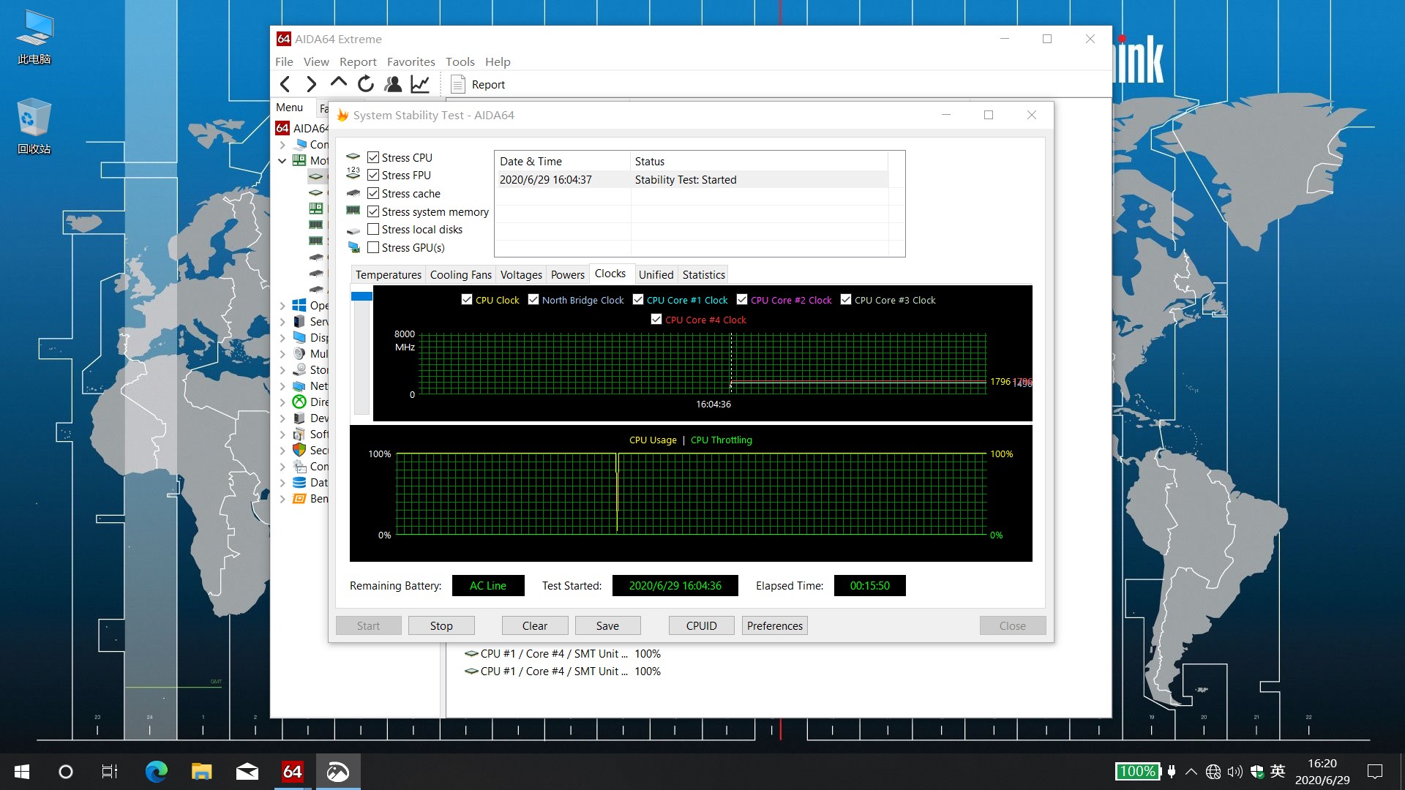The width and height of the screenshot is (1405, 790).
Task: Open the taskbar clock and date
Action: [1322, 772]
